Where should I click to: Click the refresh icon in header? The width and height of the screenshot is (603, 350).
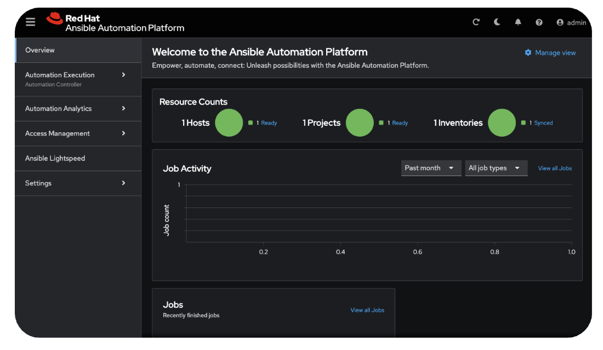coord(476,22)
